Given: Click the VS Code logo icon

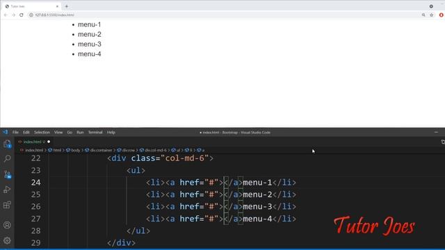Looking at the screenshot, I should (x=6, y=132).
